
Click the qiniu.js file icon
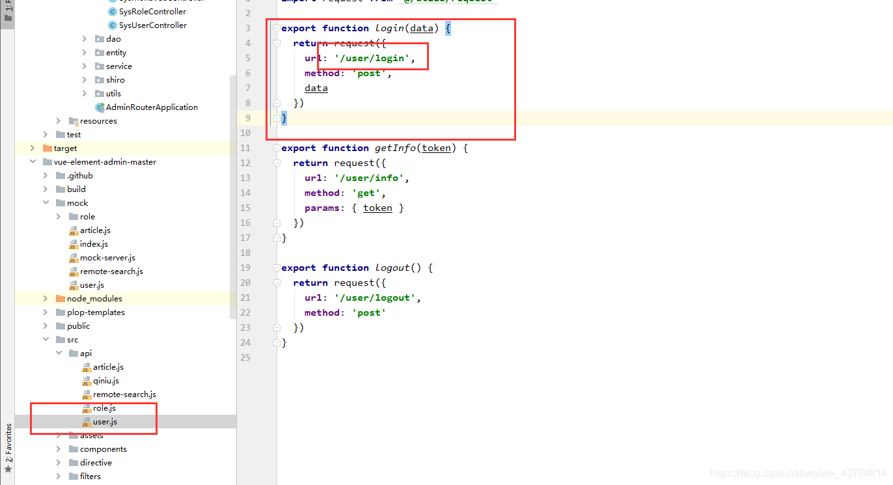[x=87, y=381]
